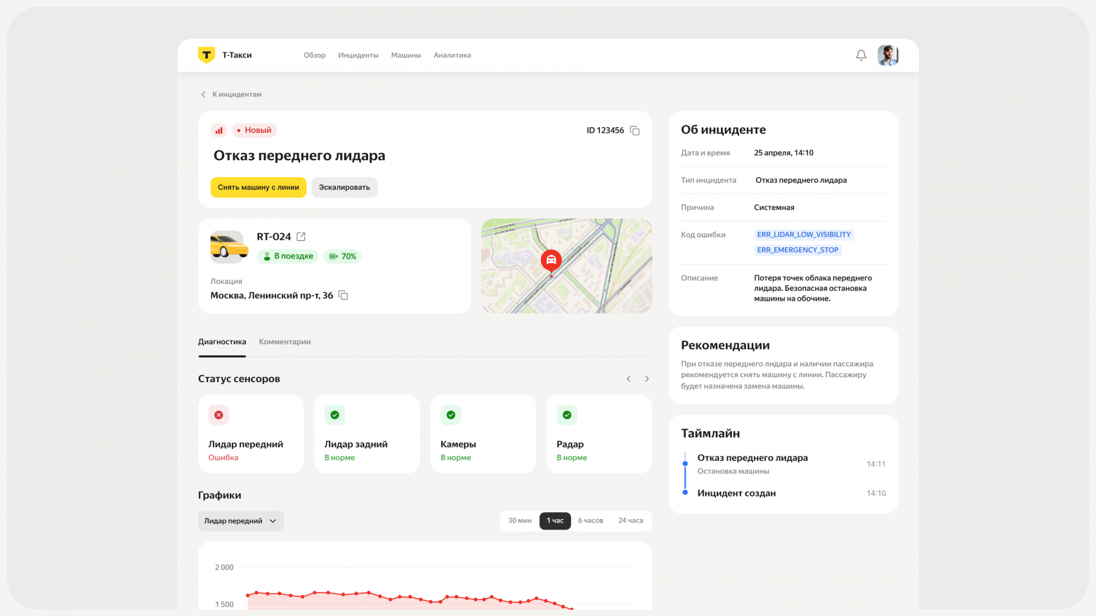The height and width of the screenshot is (616, 1096).
Task: Select the 6 часов time range
Action: pos(591,520)
